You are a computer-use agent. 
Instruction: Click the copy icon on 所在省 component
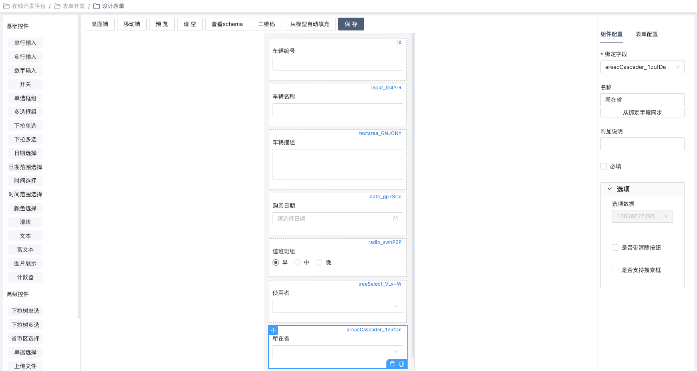point(401,364)
